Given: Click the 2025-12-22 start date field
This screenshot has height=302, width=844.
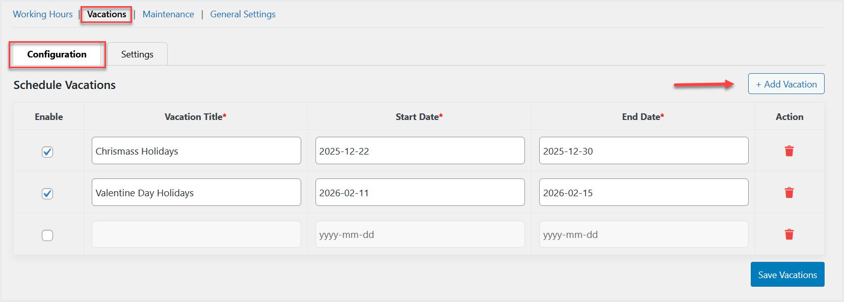Looking at the screenshot, I should coord(419,151).
